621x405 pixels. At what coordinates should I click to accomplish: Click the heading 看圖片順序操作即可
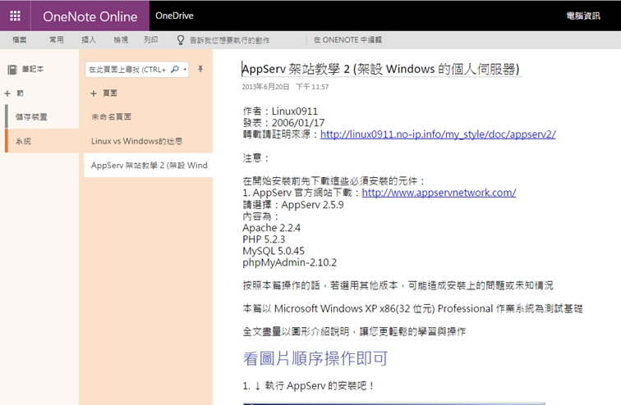315,358
